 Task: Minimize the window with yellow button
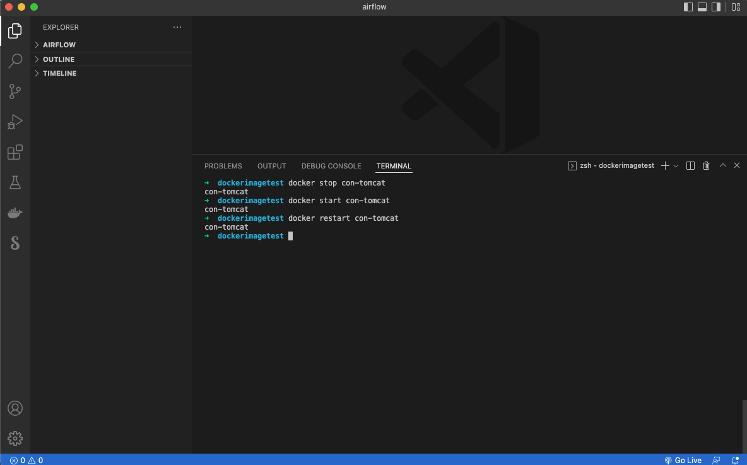click(21, 7)
